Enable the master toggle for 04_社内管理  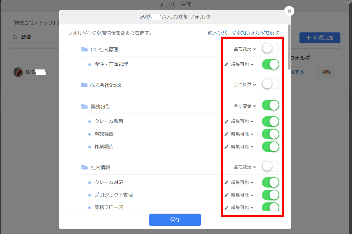point(270,48)
